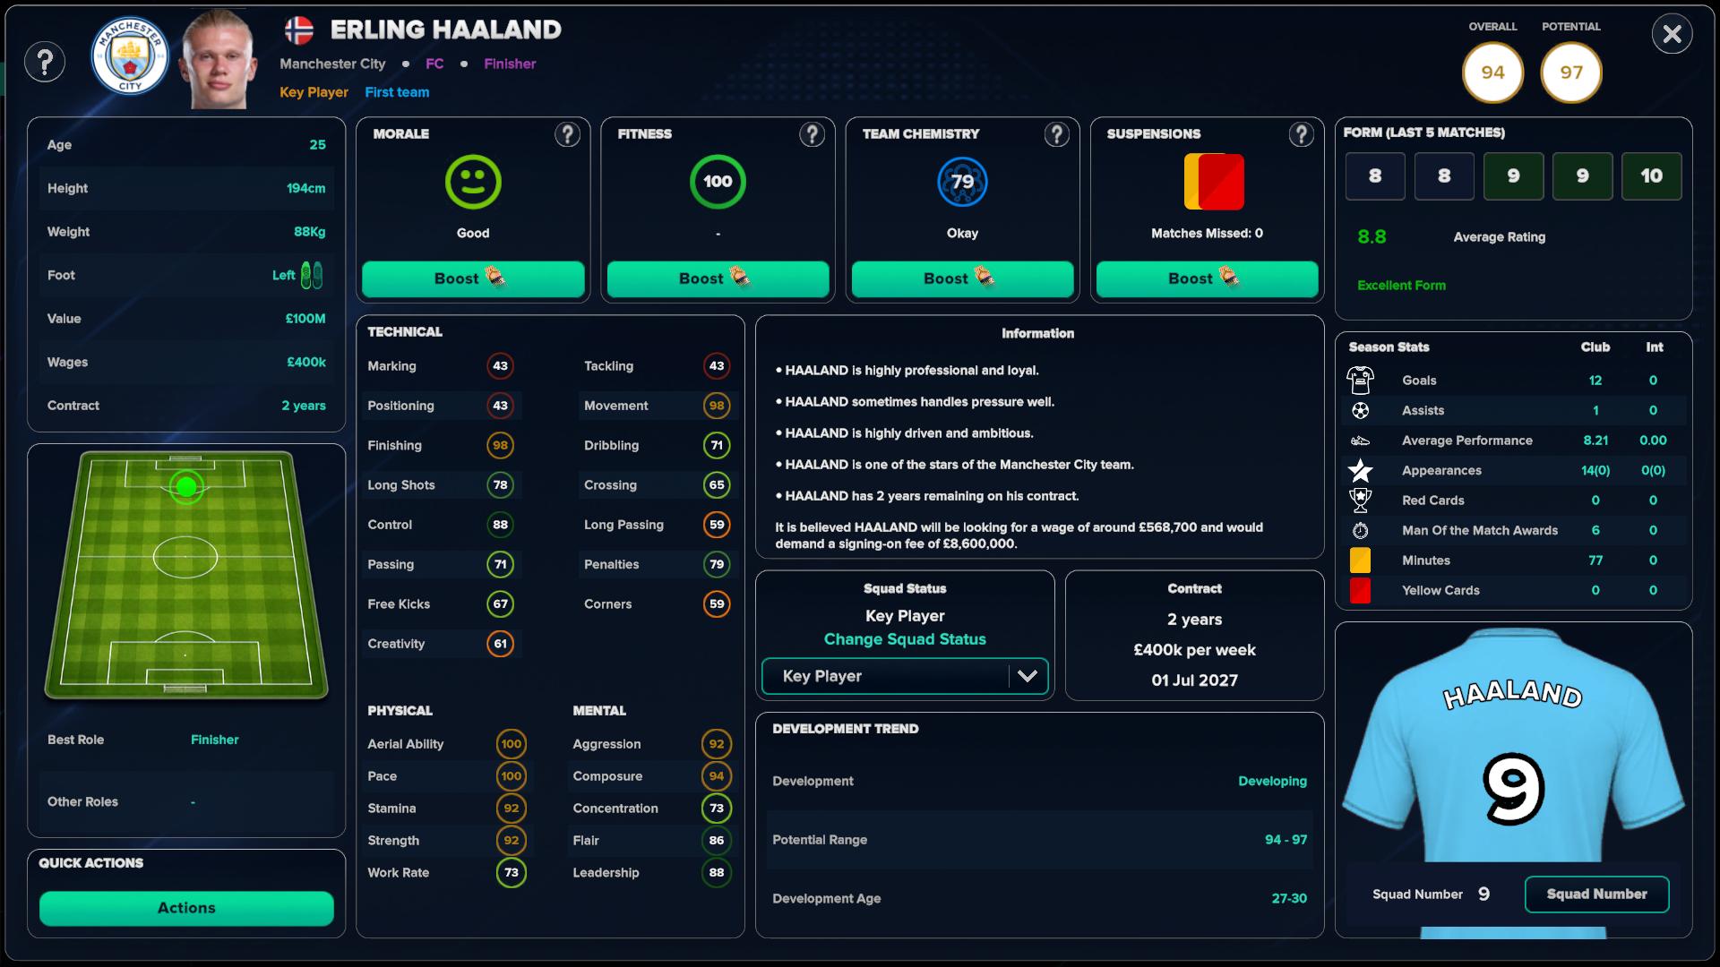The height and width of the screenshot is (967, 1720).
Task: Click the Wages figure £400k
Action: coord(306,363)
